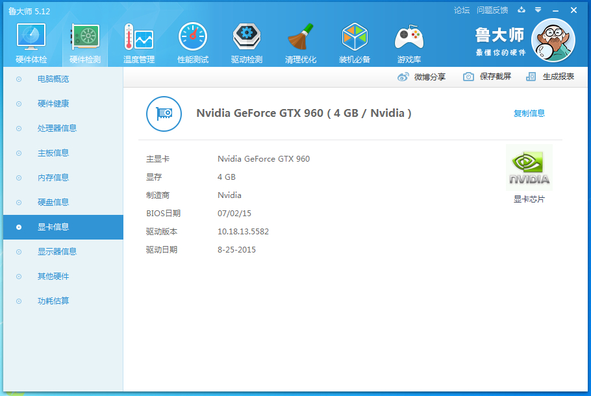This screenshot has width=591, height=396.
Task: Select 功耗估算 in the sidebar
Action: [x=64, y=301]
